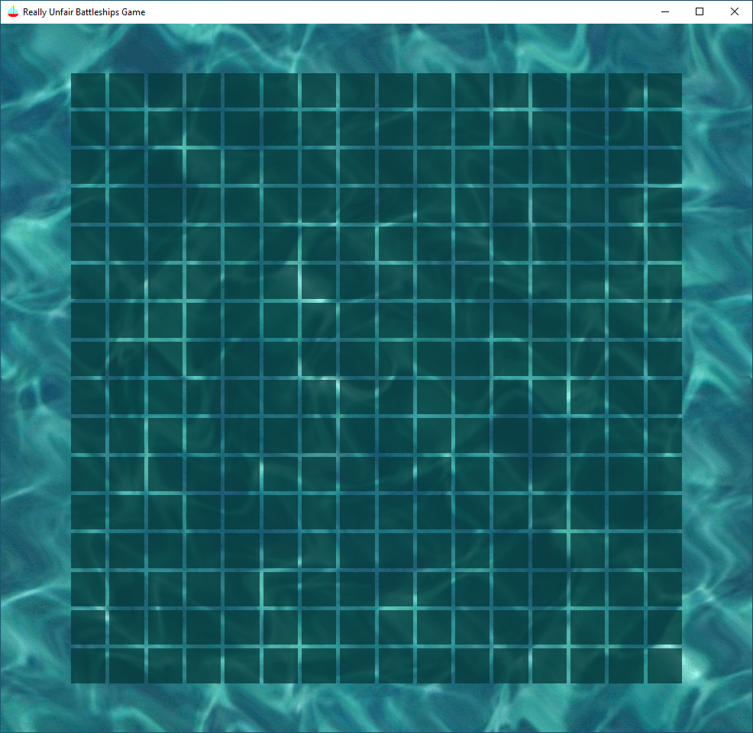Pick the grid cell at row 16, column 8
This screenshot has width=753, height=733.
point(357,666)
